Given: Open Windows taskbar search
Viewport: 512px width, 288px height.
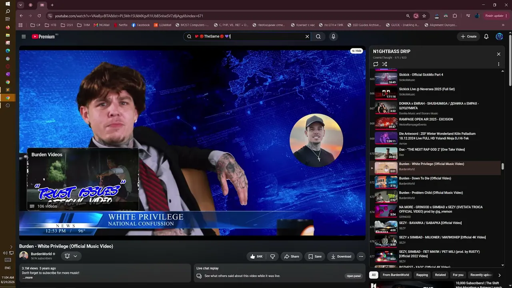Looking at the screenshot, I should [8, 11].
